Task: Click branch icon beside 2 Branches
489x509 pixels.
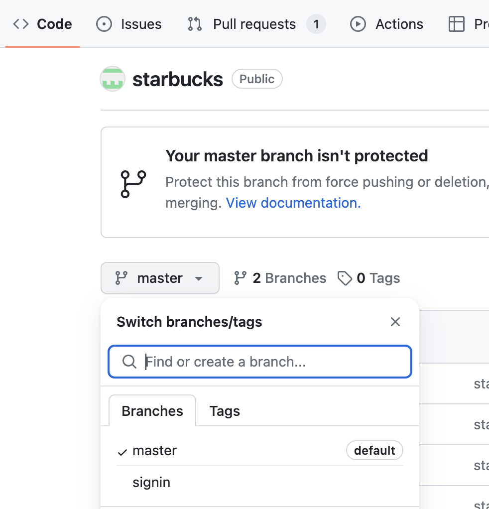Action: (x=240, y=278)
